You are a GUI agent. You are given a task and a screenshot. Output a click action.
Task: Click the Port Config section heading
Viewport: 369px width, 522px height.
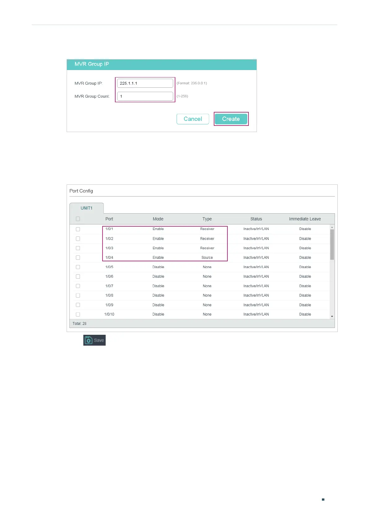(81, 191)
